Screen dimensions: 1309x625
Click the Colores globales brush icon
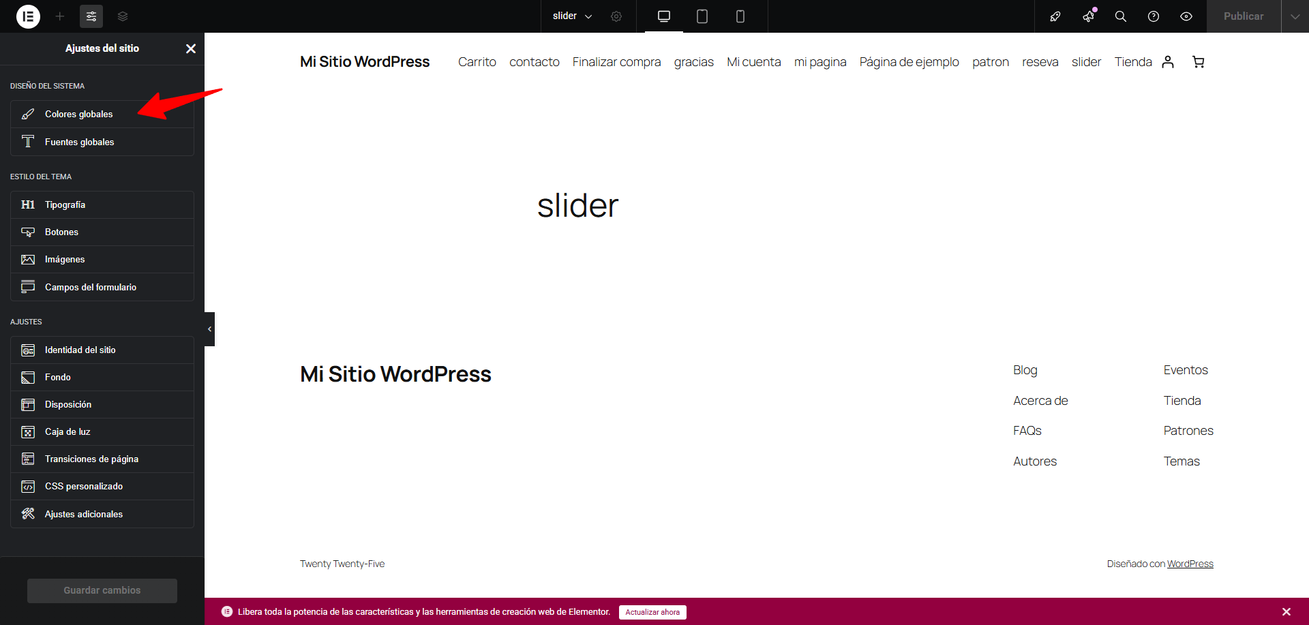click(28, 114)
